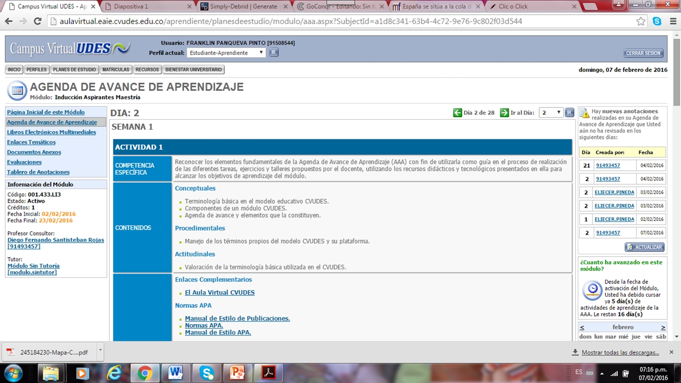This screenshot has height=383, width=681.
Task: Click the green previous day arrow
Action: (457, 113)
